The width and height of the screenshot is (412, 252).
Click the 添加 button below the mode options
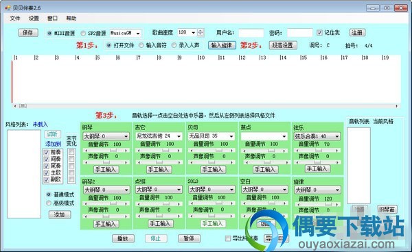click(x=60, y=214)
